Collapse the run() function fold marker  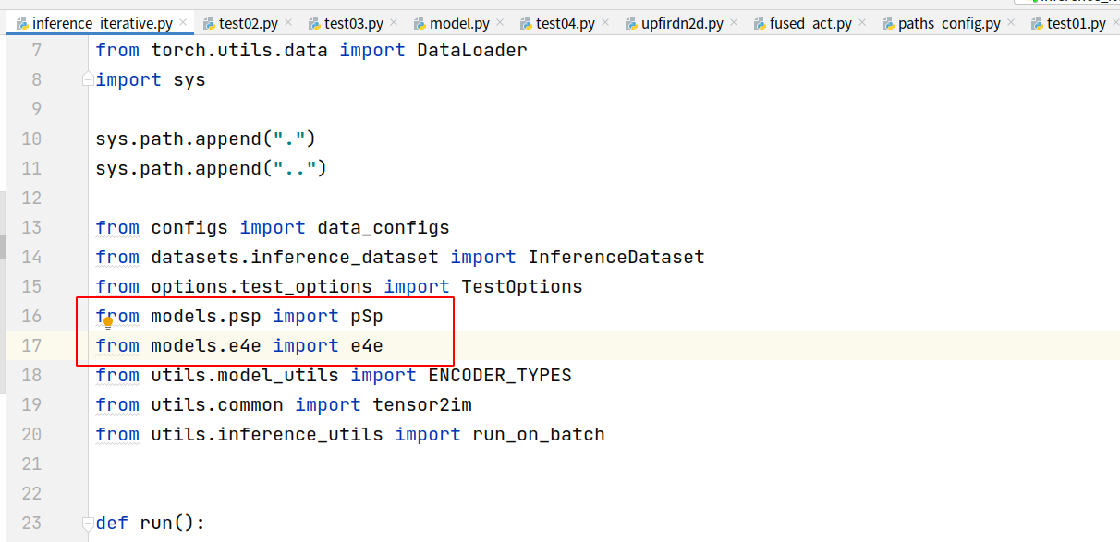pos(86,521)
